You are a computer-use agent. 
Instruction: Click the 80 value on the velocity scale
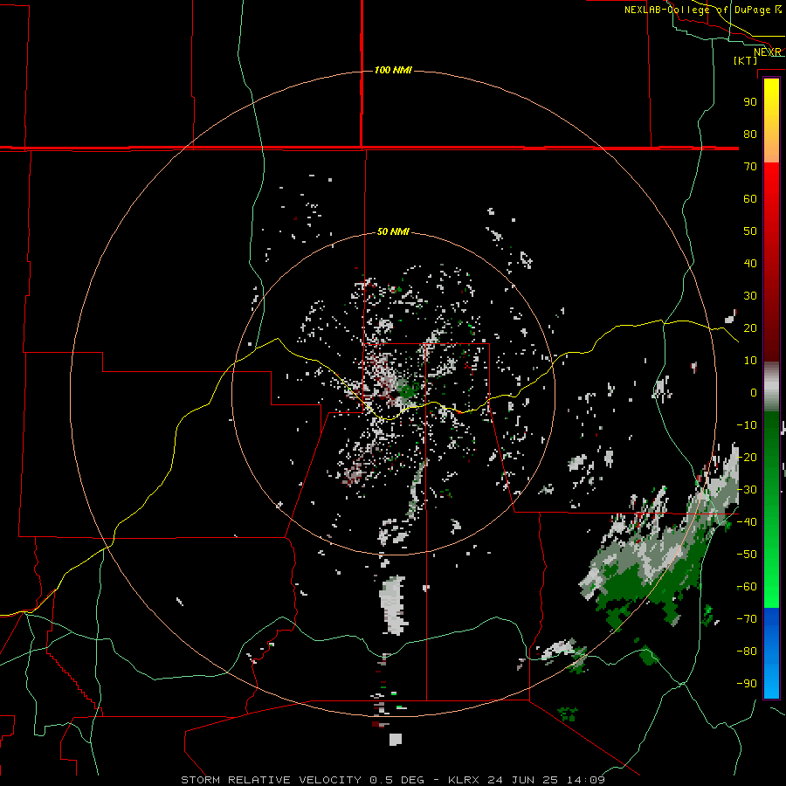[x=750, y=134]
